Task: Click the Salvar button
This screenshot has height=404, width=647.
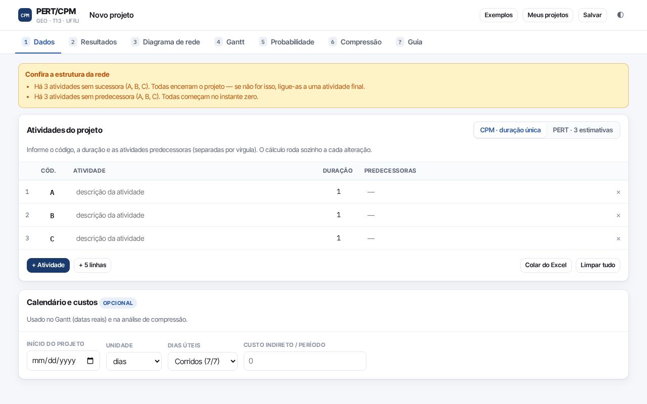Action: pos(592,15)
